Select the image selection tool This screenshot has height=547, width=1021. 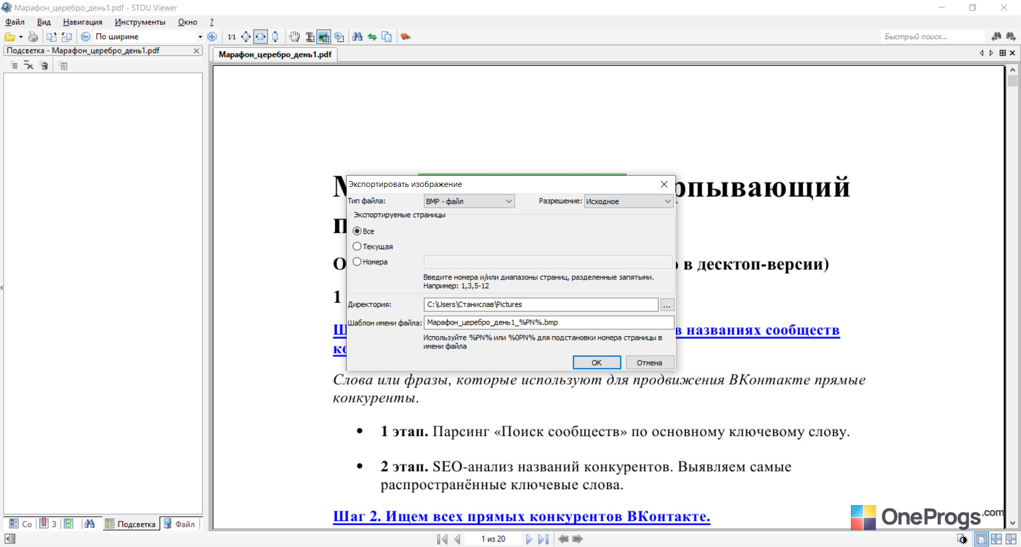click(324, 37)
